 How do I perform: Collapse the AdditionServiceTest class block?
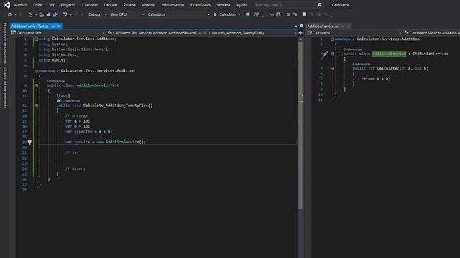[37, 85]
